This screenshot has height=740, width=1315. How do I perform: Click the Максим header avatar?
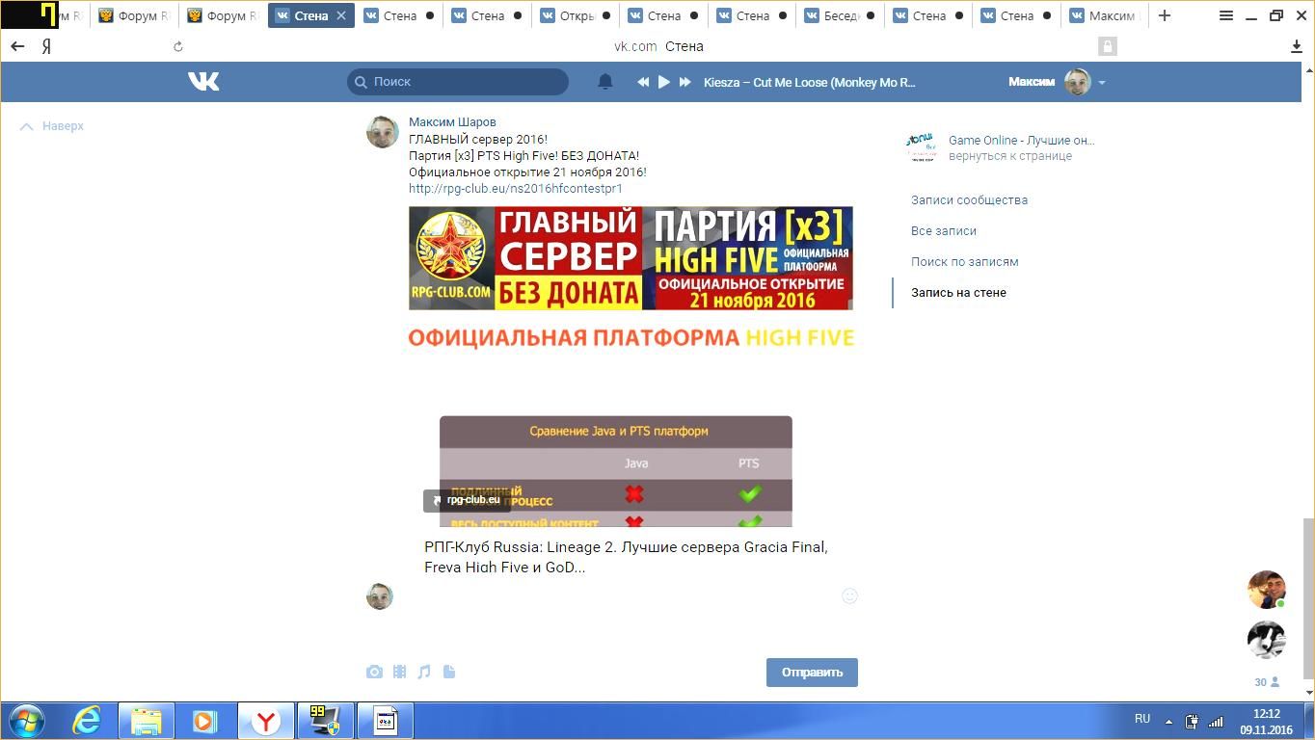click(x=1077, y=82)
